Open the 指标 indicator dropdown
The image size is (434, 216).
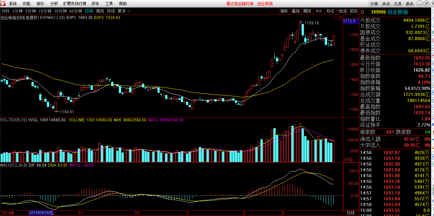(284, 11)
